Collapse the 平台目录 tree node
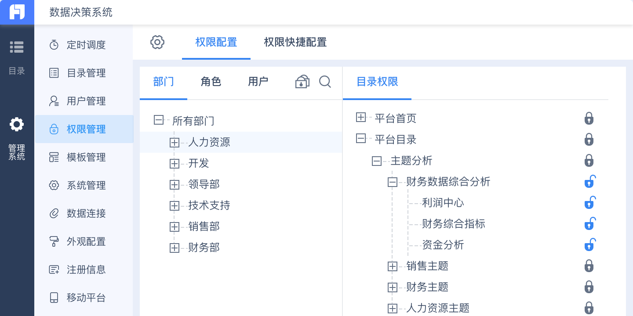The height and width of the screenshot is (316, 633). [361, 138]
